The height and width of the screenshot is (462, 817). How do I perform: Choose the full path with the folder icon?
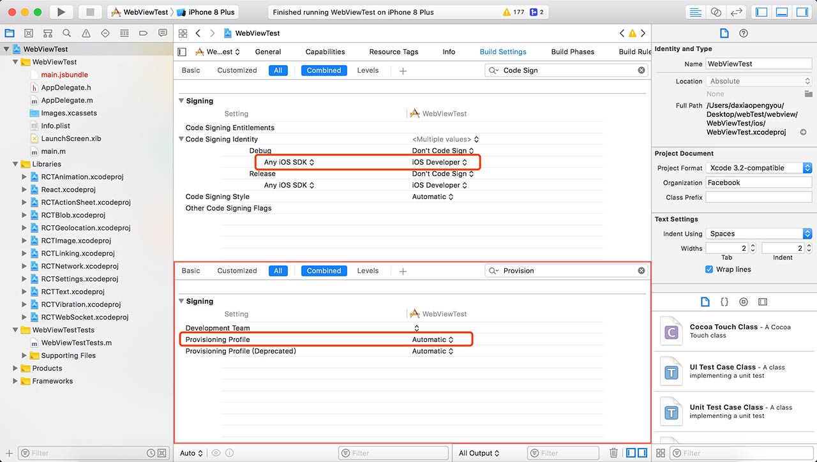click(x=808, y=94)
